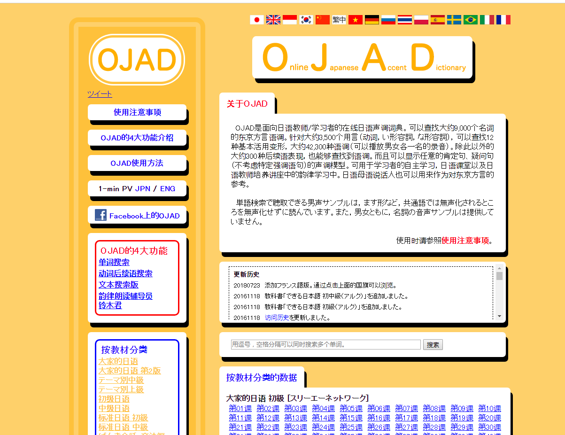This screenshot has width=565, height=435.
Task: Select the 关于OJAD tab
Action: 247,104
